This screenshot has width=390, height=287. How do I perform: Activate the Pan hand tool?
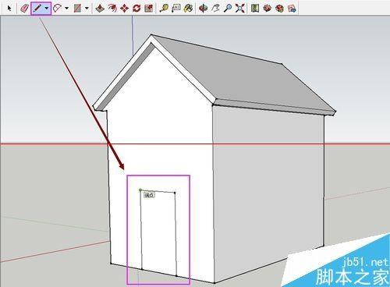point(215,9)
